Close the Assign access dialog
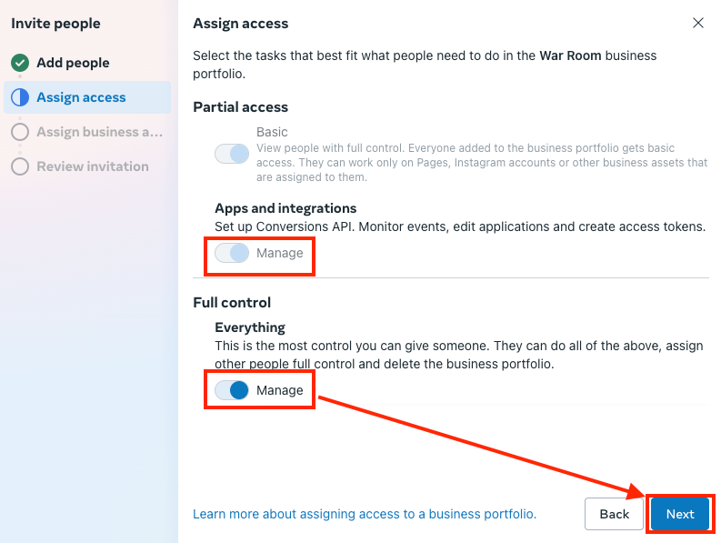721x543 pixels. [x=698, y=23]
